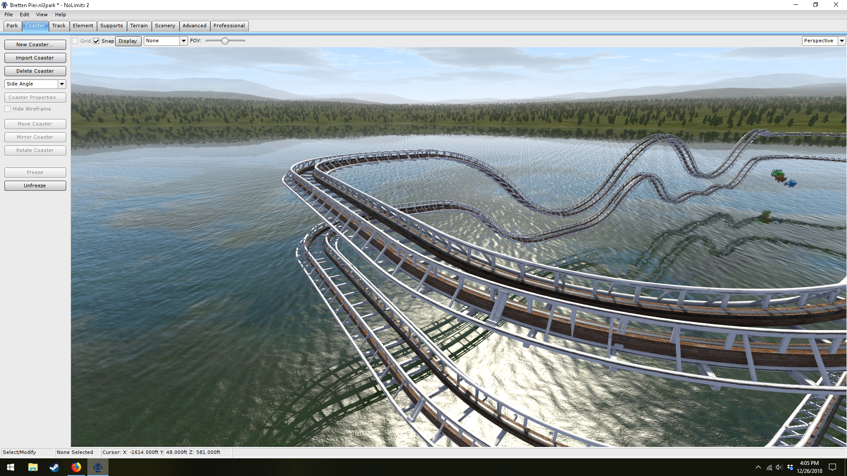The height and width of the screenshot is (476, 847).
Task: Click the Display toolbar button
Action: tap(128, 41)
